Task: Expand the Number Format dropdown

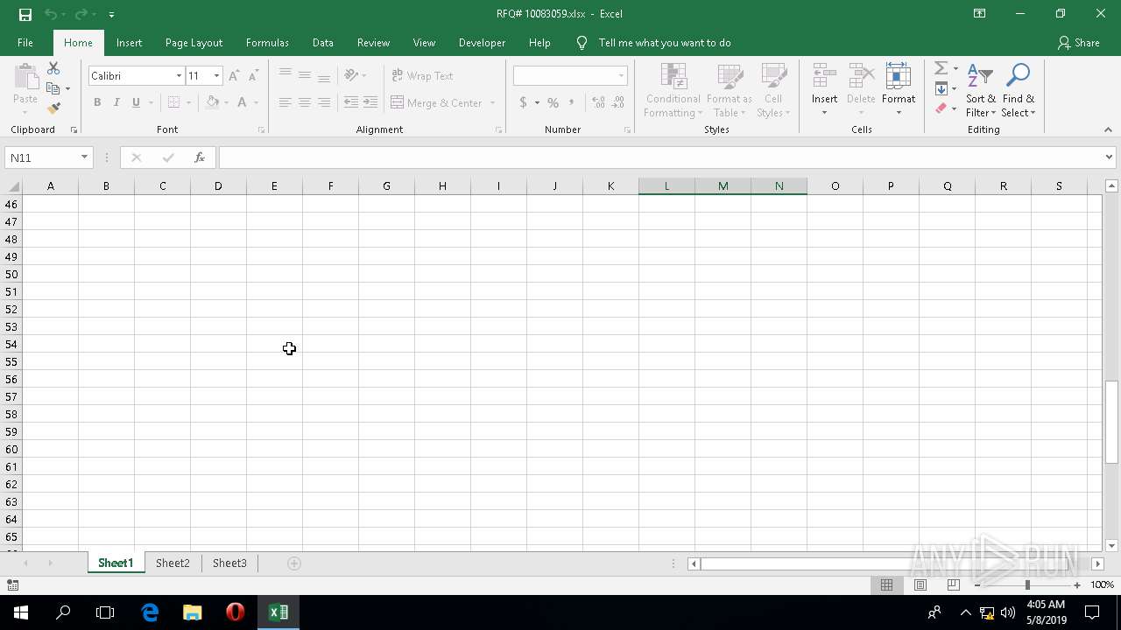Action: click(x=621, y=76)
